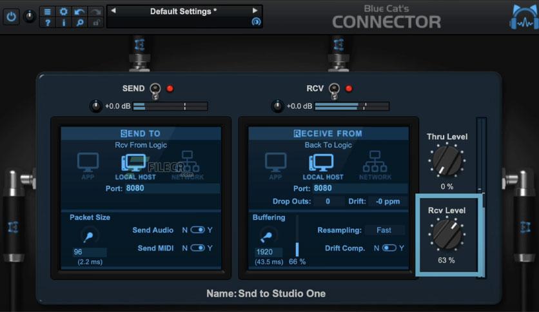Image resolution: width=539 pixels, height=312 pixels.
Task: Click the SEND level meter
Action: (170, 106)
